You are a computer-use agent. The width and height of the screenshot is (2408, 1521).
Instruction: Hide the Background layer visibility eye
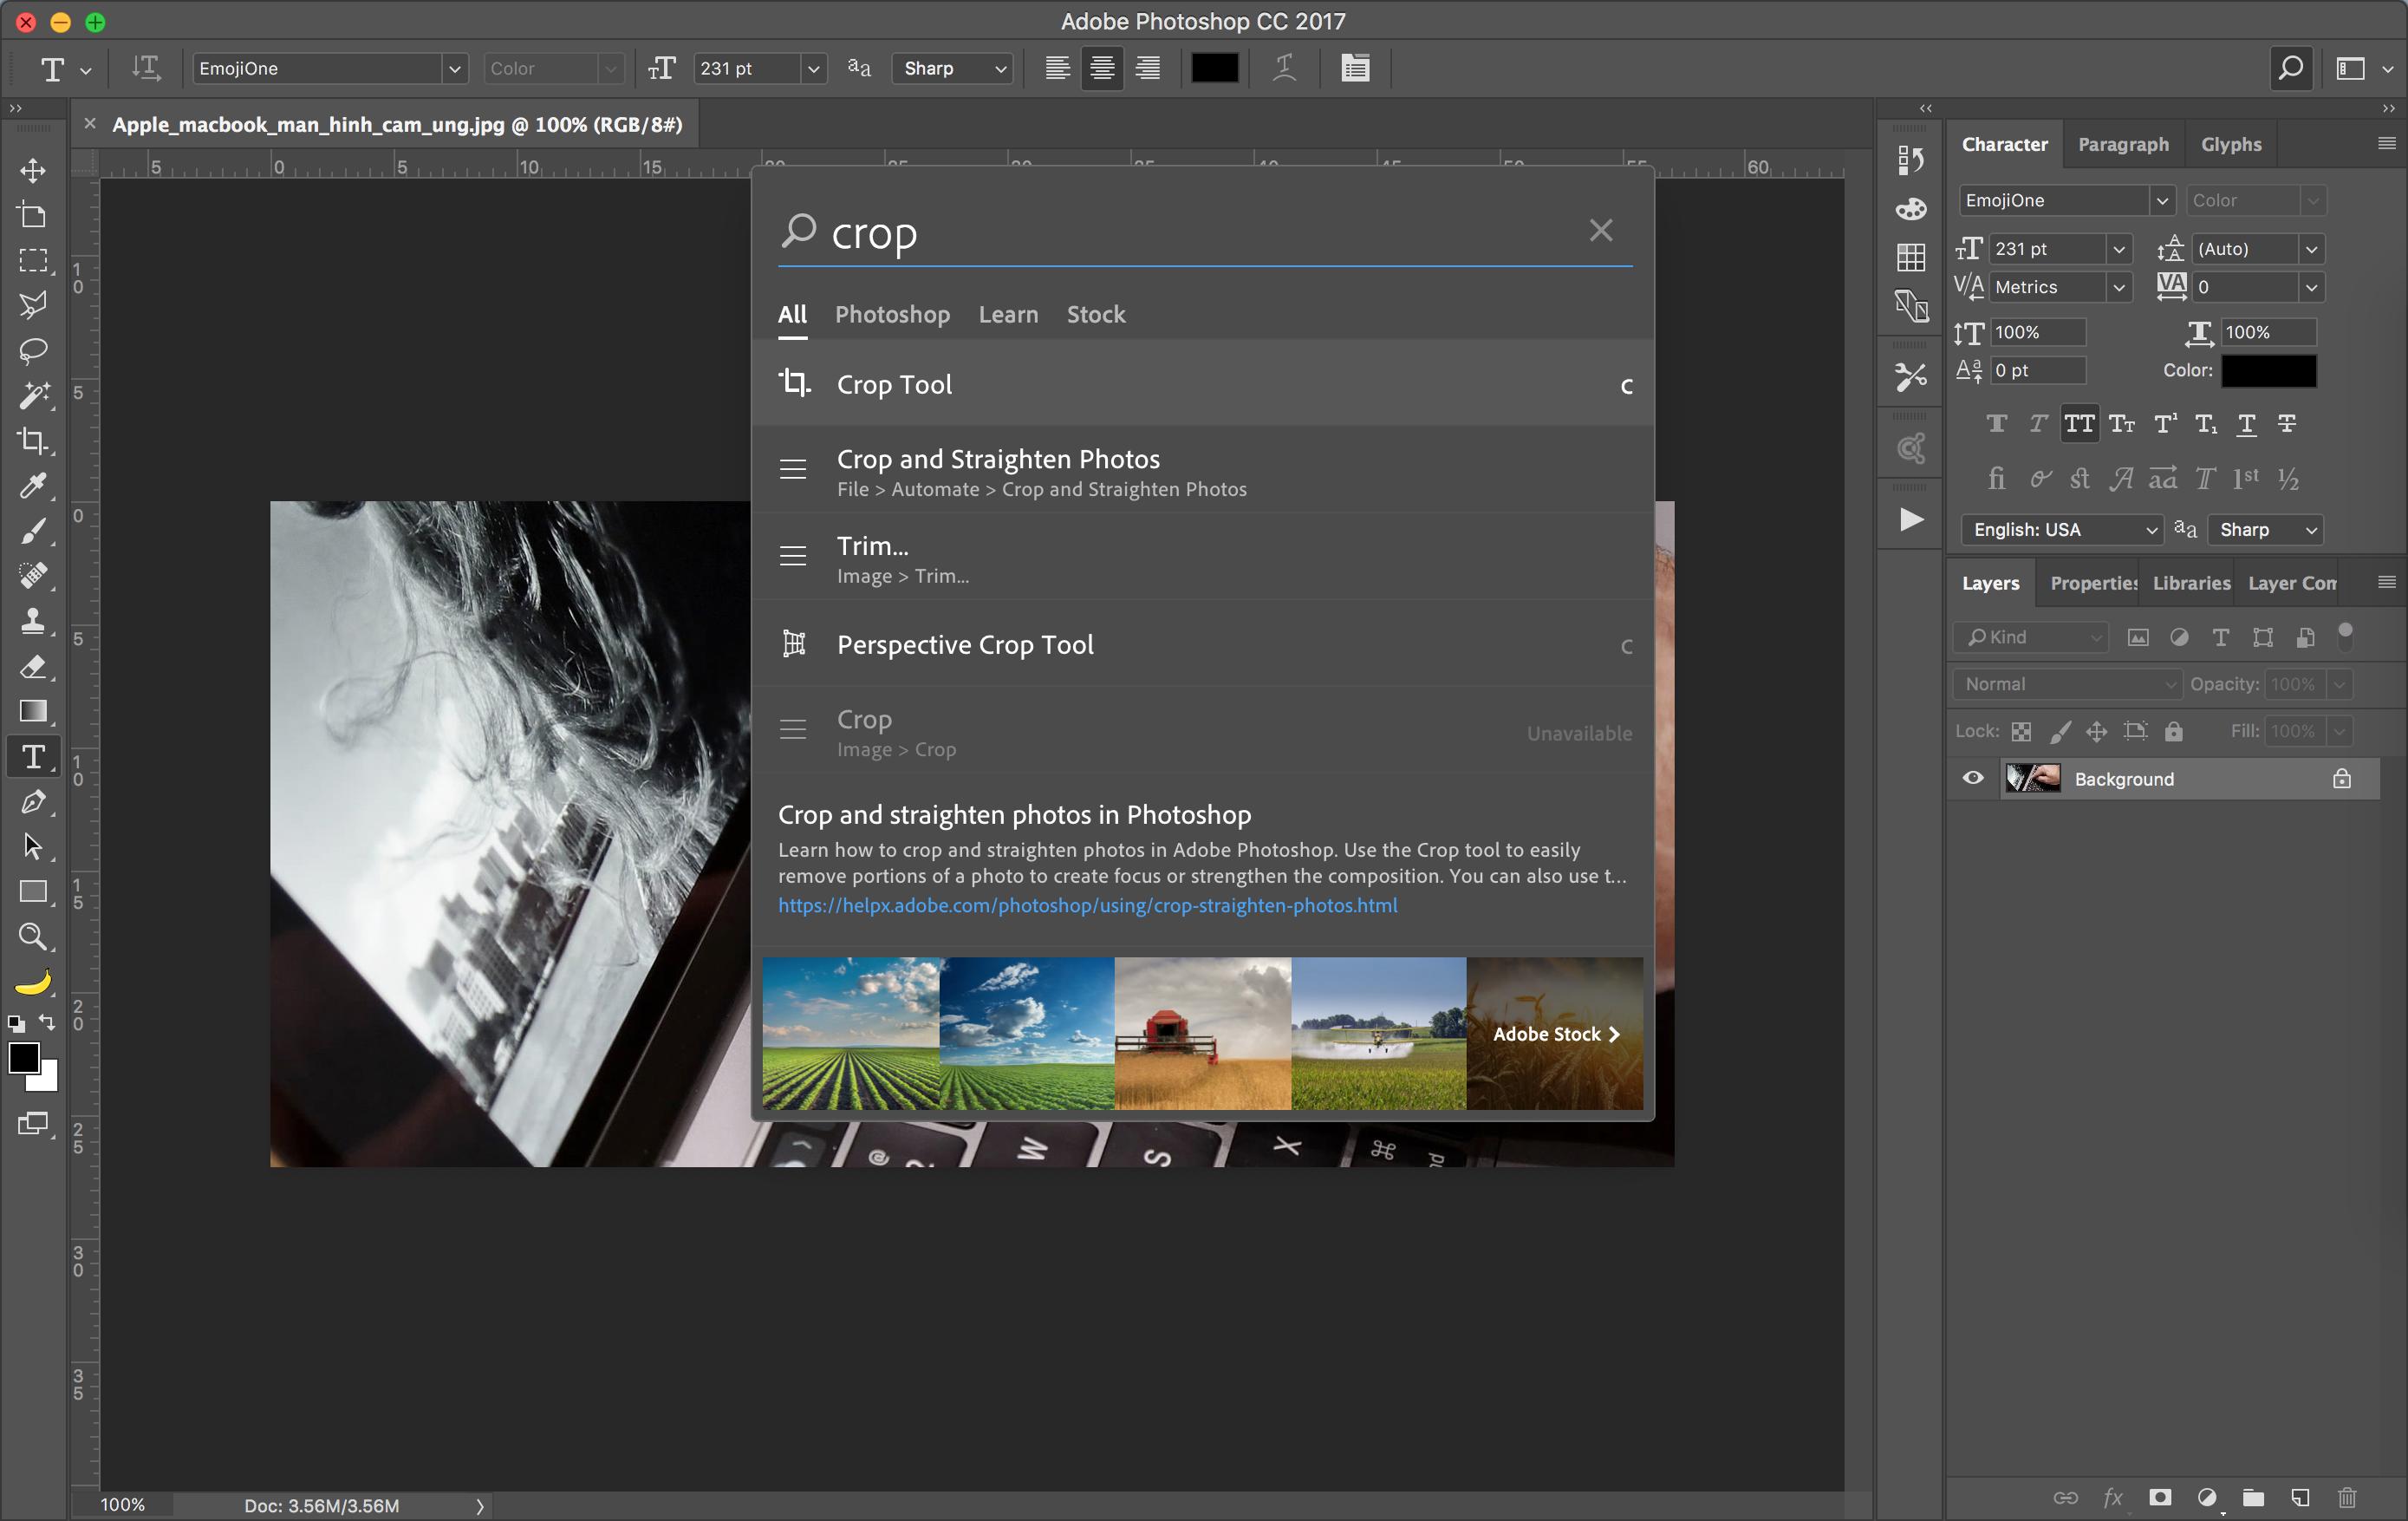(1972, 779)
